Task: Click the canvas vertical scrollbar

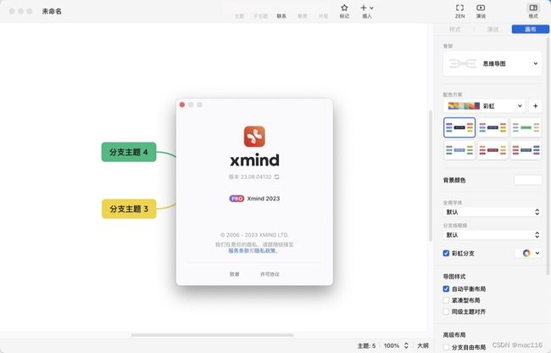Action: pos(430,176)
